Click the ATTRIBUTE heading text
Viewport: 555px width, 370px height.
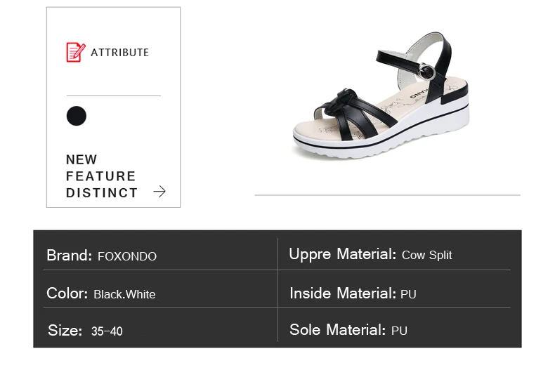[119, 53]
